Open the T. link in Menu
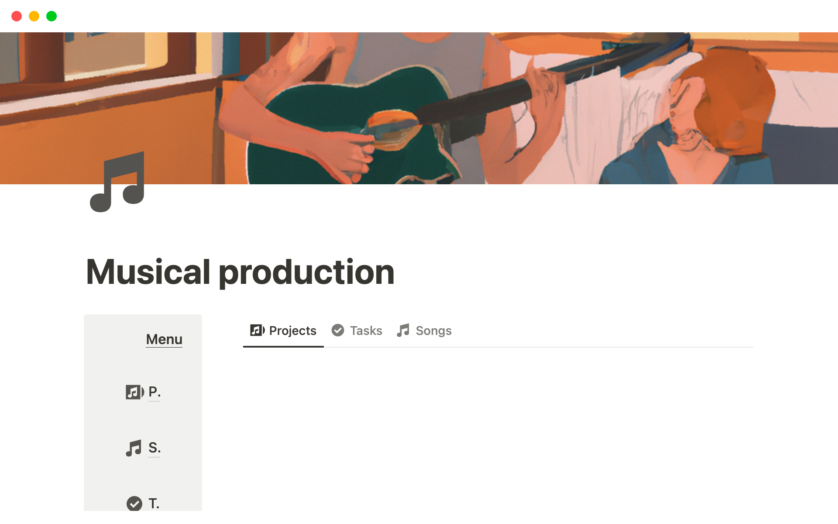The image size is (838, 524). (154, 503)
